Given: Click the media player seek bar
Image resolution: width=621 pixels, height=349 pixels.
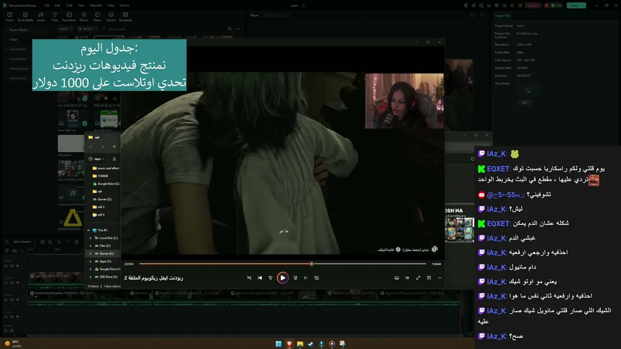Looking at the screenshot, I should tap(283, 264).
